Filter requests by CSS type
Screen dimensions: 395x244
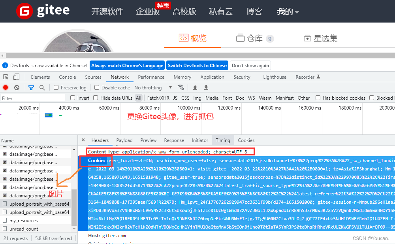click(185, 98)
